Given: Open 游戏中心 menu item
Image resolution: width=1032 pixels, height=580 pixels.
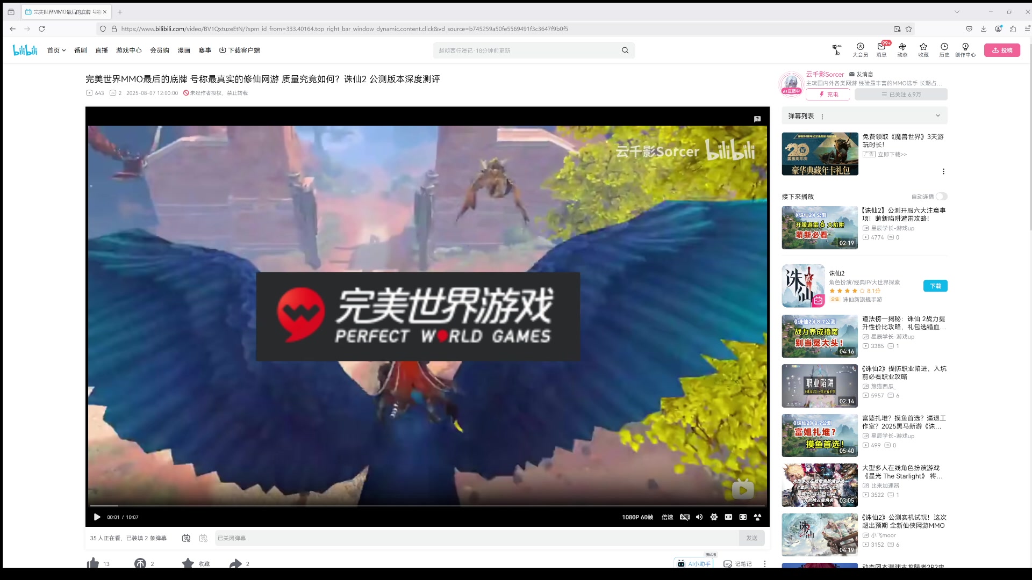Looking at the screenshot, I should [128, 50].
